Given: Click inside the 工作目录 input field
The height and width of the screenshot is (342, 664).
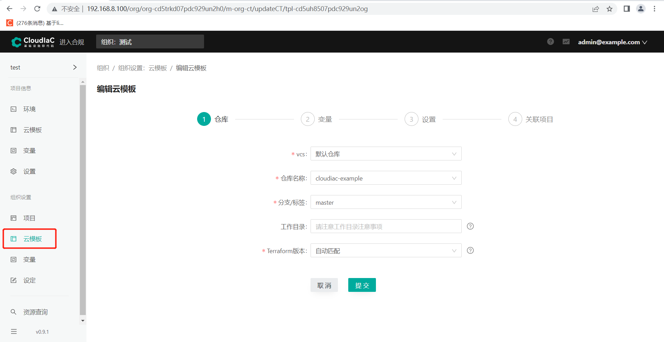Looking at the screenshot, I should [386, 226].
